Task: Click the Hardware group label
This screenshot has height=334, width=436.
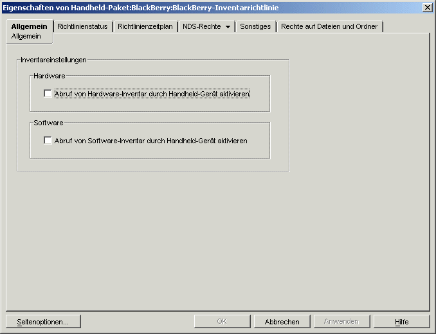Action: click(50, 76)
